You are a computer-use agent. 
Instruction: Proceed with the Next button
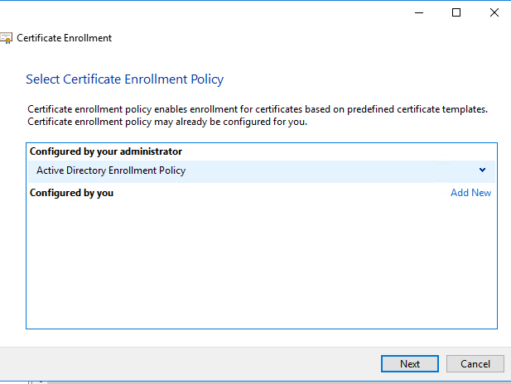[410, 363]
